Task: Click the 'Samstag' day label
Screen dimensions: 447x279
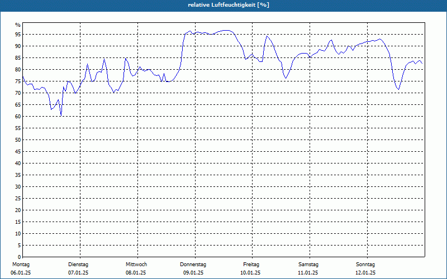Action: [308, 264]
